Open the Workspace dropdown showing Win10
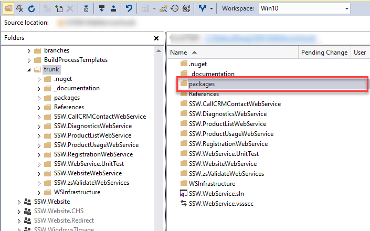370x231 pixels. [304, 8]
